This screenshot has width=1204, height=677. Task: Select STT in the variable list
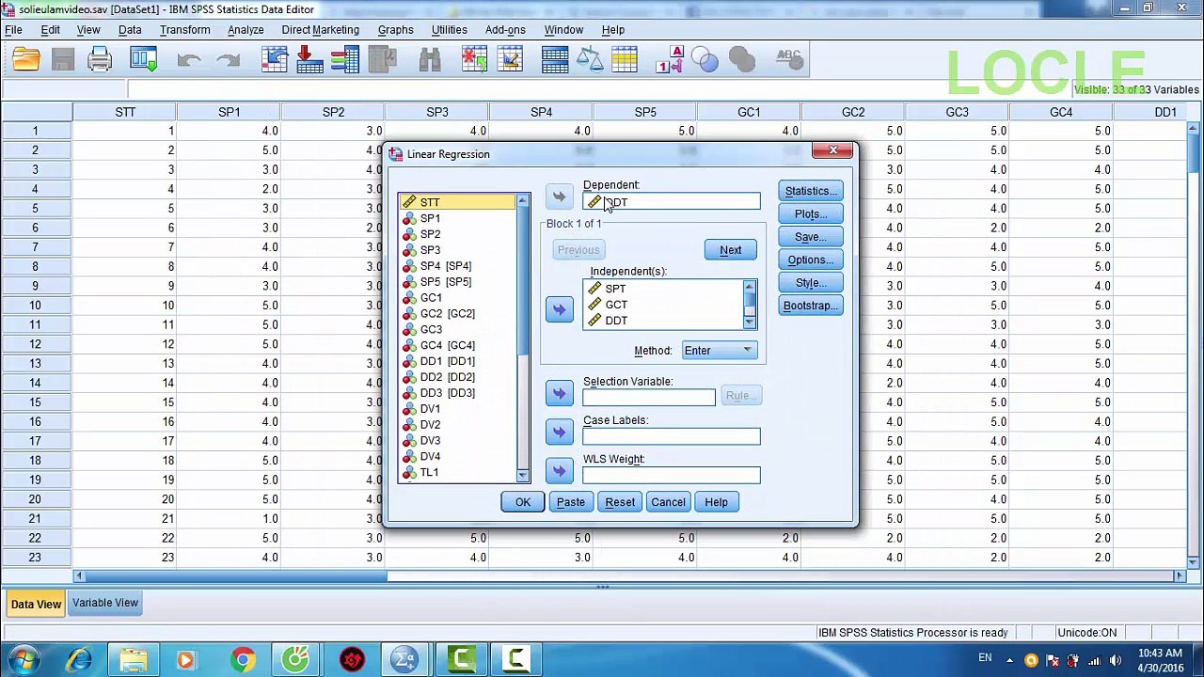(457, 202)
